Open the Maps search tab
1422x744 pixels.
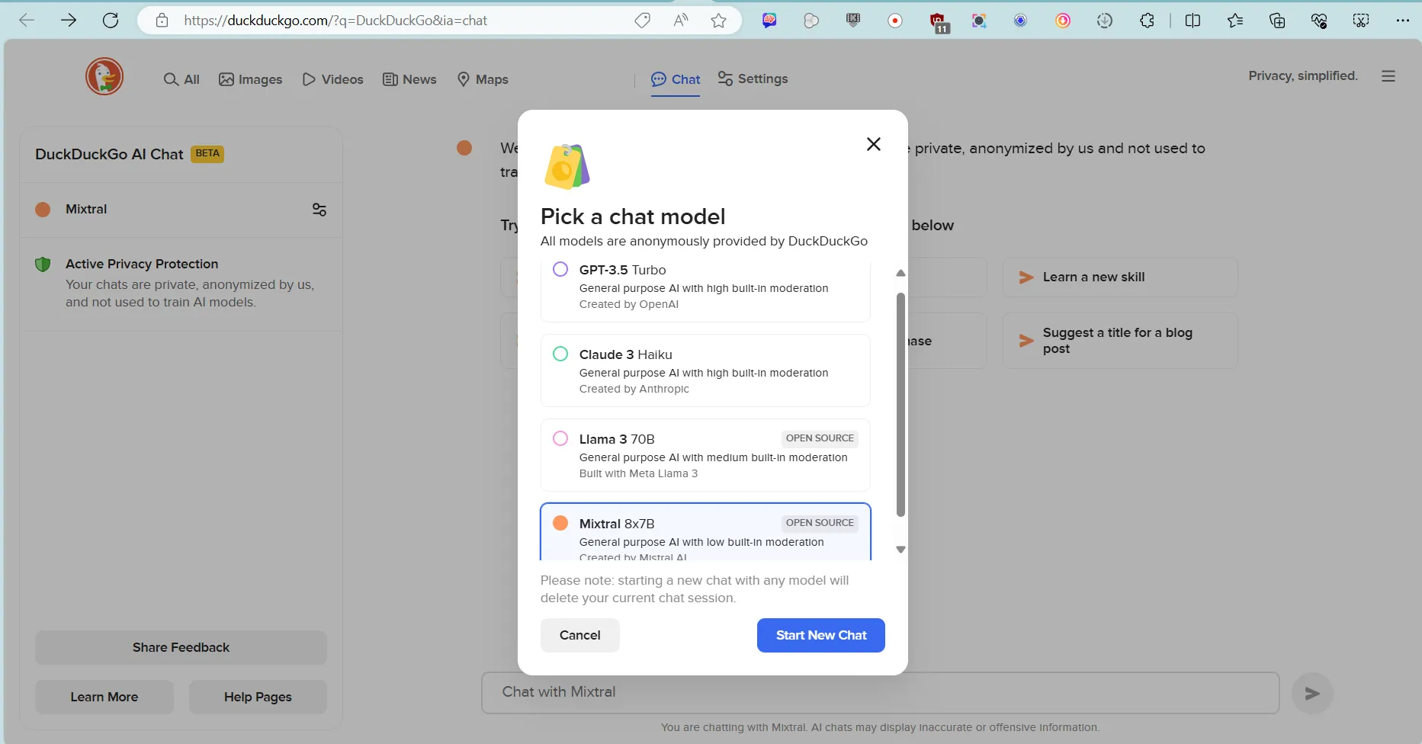pyautogui.click(x=483, y=79)
